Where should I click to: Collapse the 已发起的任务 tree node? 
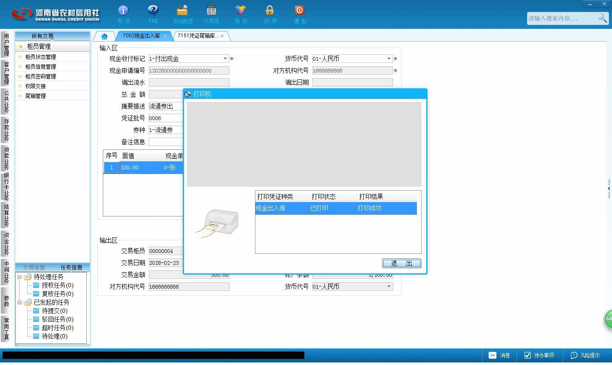tap(20, 302)
